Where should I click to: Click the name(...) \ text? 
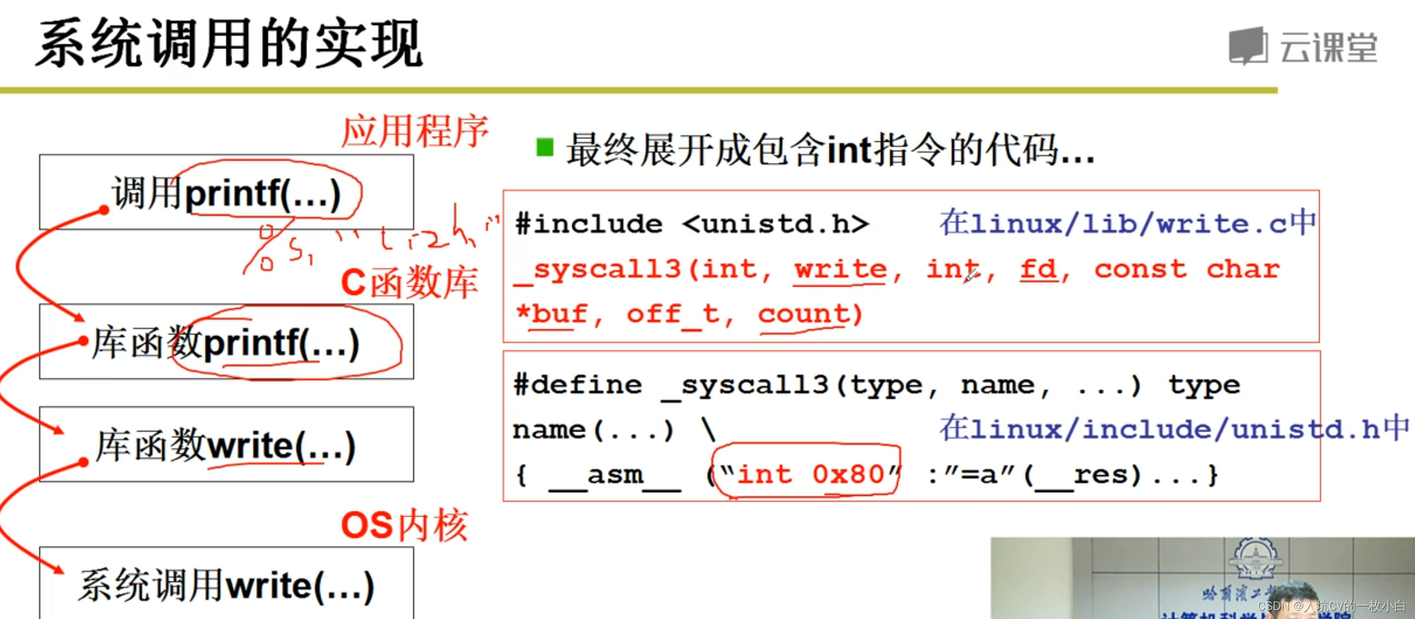614,430
